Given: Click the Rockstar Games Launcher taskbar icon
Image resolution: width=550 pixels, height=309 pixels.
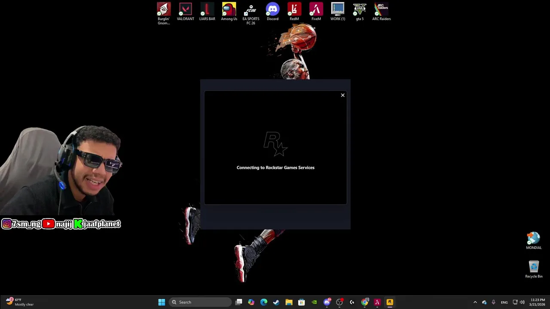Looking at the screenshot, I should [390, 302].
